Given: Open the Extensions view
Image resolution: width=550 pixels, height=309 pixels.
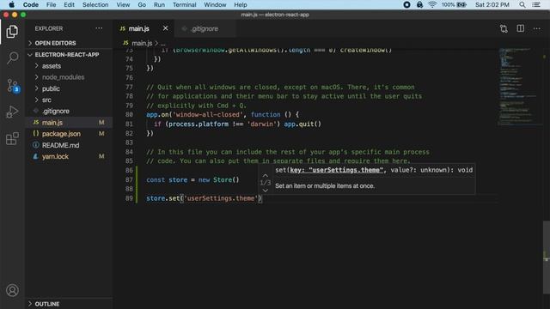Looking at the screenshot, I should pos(12,139).
